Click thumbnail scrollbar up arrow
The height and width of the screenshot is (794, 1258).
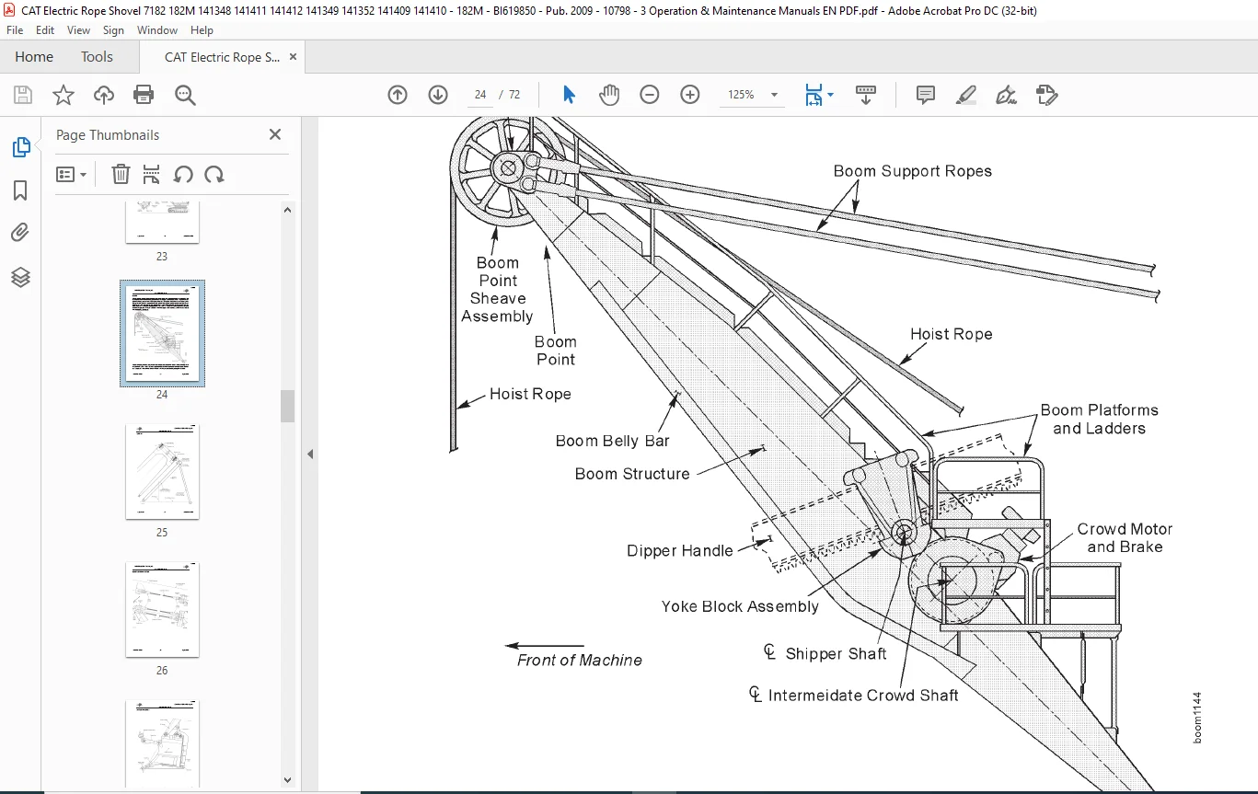288,210
